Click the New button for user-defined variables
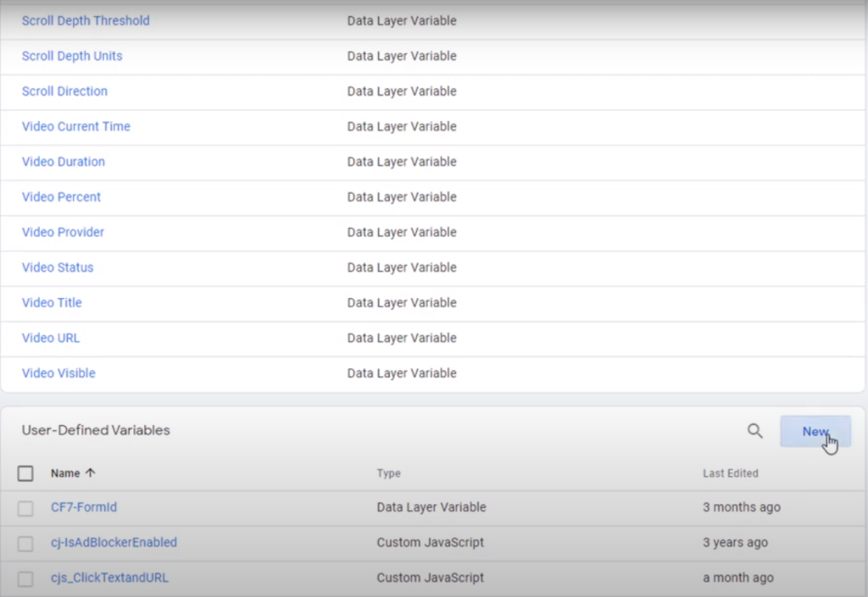 click(815, 431)
